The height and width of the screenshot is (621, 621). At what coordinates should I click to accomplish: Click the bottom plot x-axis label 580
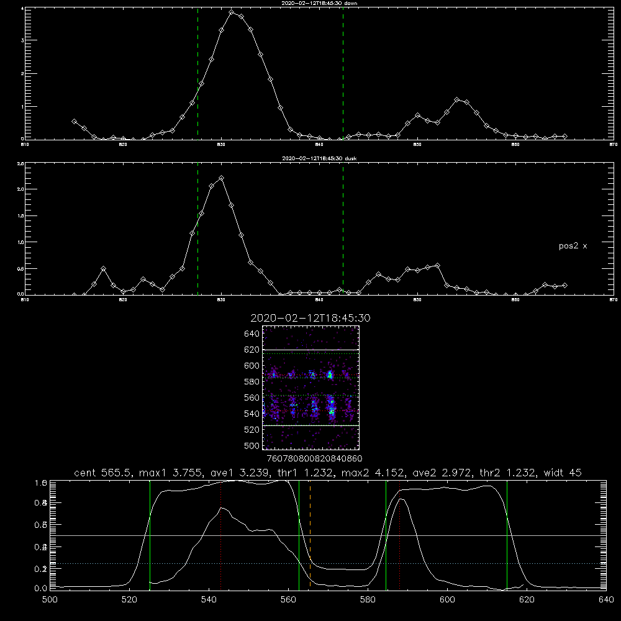click(368, 600)
